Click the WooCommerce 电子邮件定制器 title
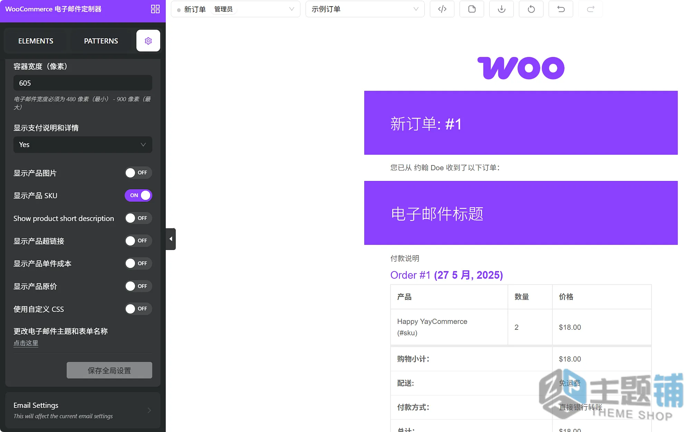 (x=53, y=9)
